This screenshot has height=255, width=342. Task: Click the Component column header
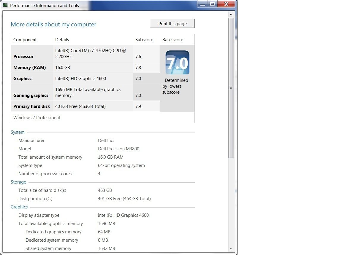pyautogui.click(x=25, y=40)
